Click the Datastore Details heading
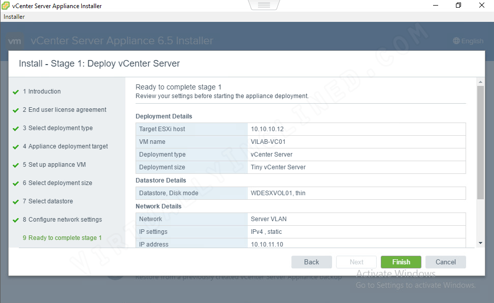 click(160, 180)
